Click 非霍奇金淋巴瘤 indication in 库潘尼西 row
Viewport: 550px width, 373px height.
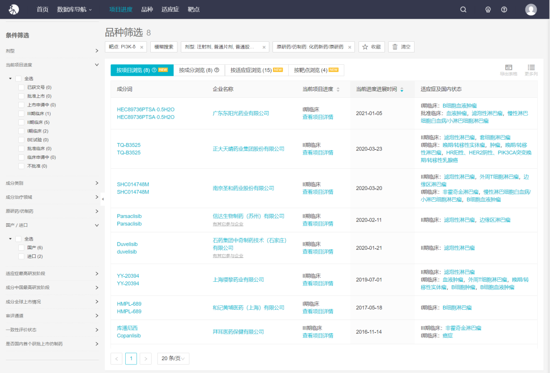click(463, 328)
